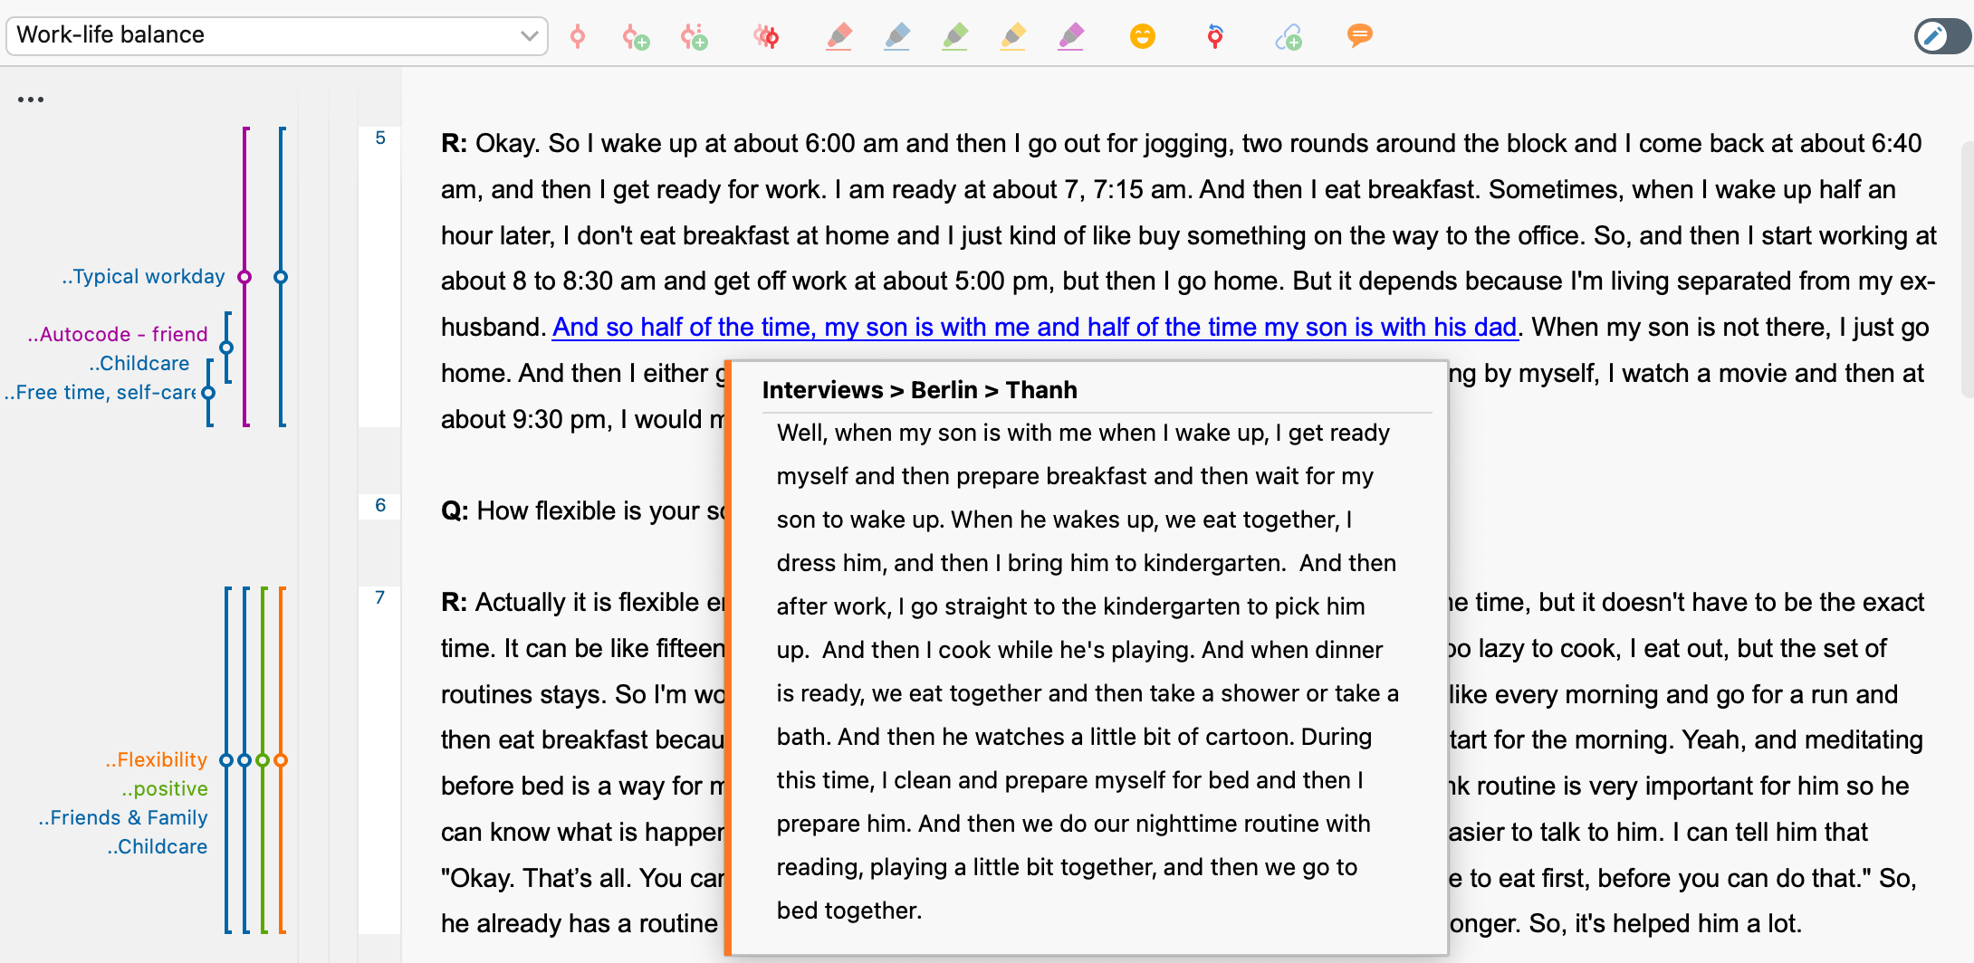Select the Typical workday code label
The width and height of the screenshot is (1974, 963).
click(x=143, y=277)
